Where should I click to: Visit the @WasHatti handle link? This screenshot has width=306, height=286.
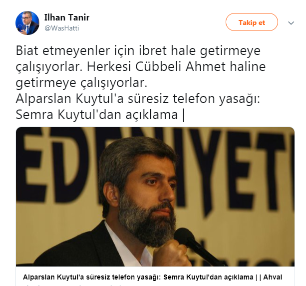tap(62, 28)
